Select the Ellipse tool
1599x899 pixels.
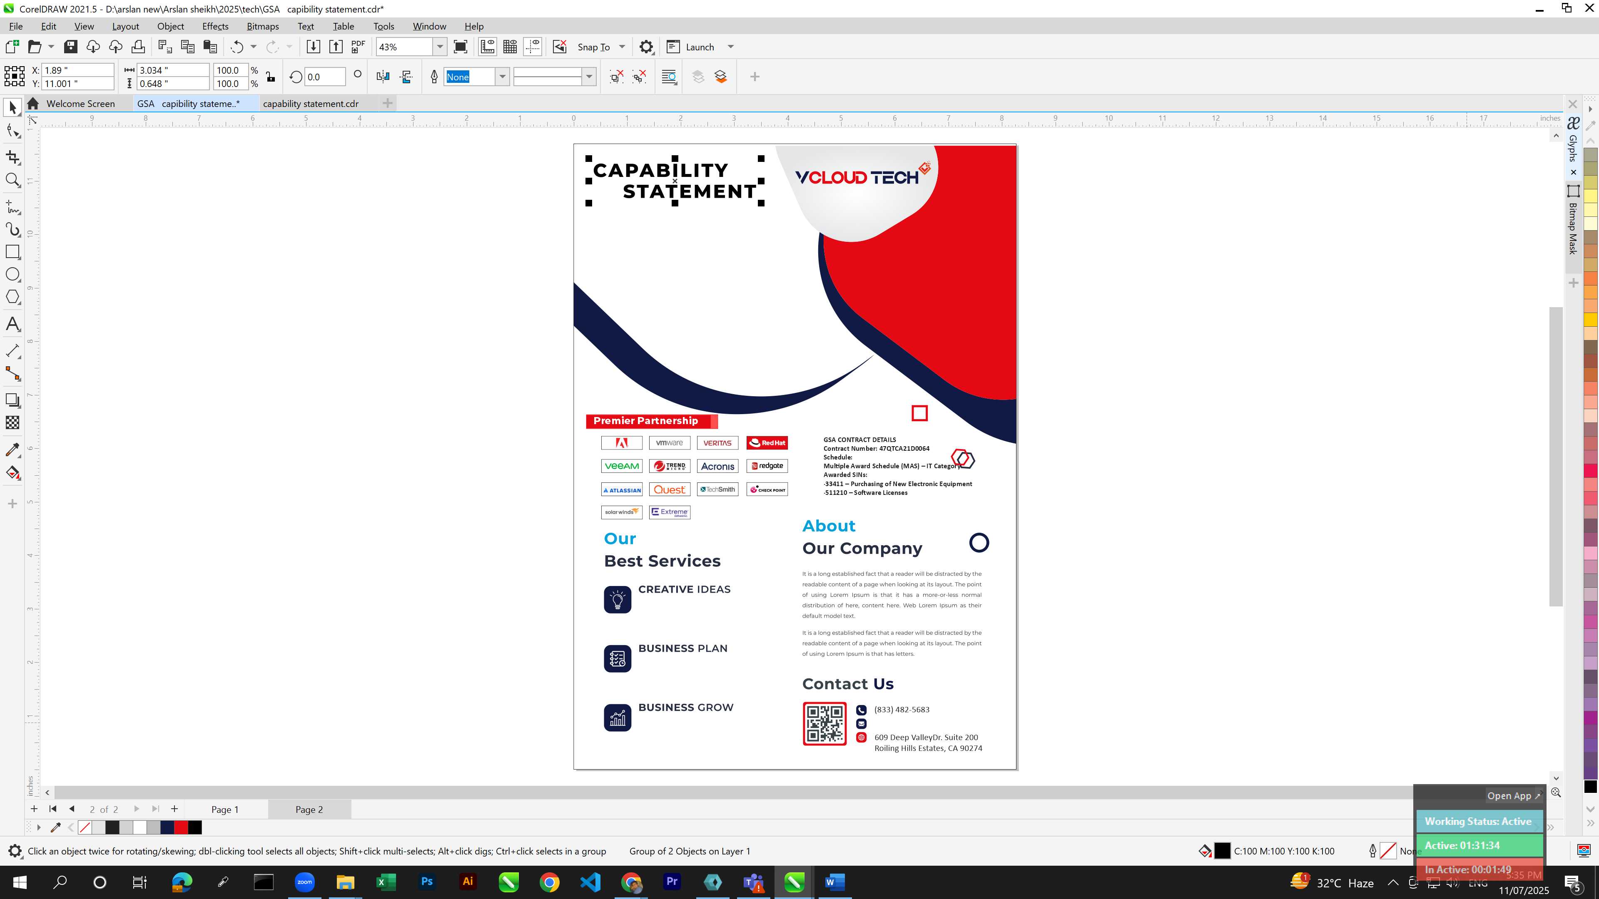pyautogui.click(x=12, y=274)
